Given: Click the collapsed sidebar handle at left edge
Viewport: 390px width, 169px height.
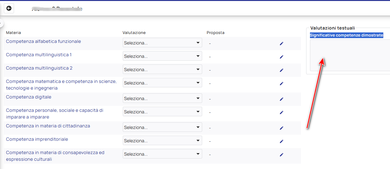Looking at the screenshot, I should [1, 23].
